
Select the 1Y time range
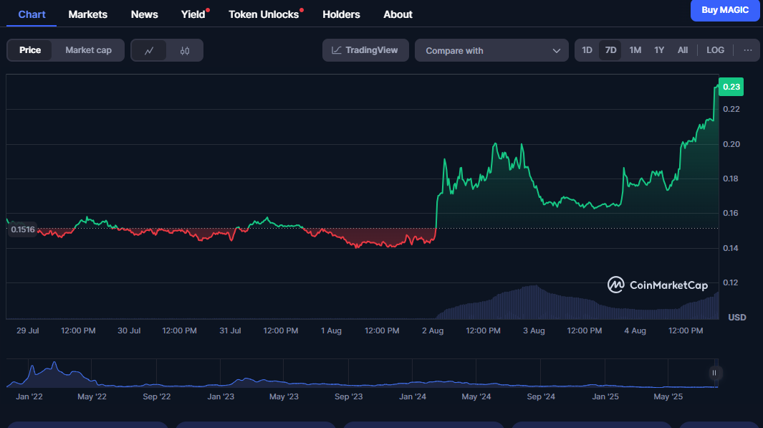tap(659, 50)
